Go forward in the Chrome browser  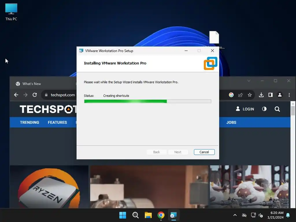pos(25,95)
